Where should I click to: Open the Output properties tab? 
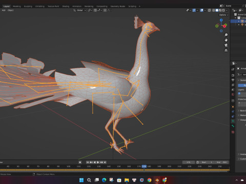tap(233, 80)
